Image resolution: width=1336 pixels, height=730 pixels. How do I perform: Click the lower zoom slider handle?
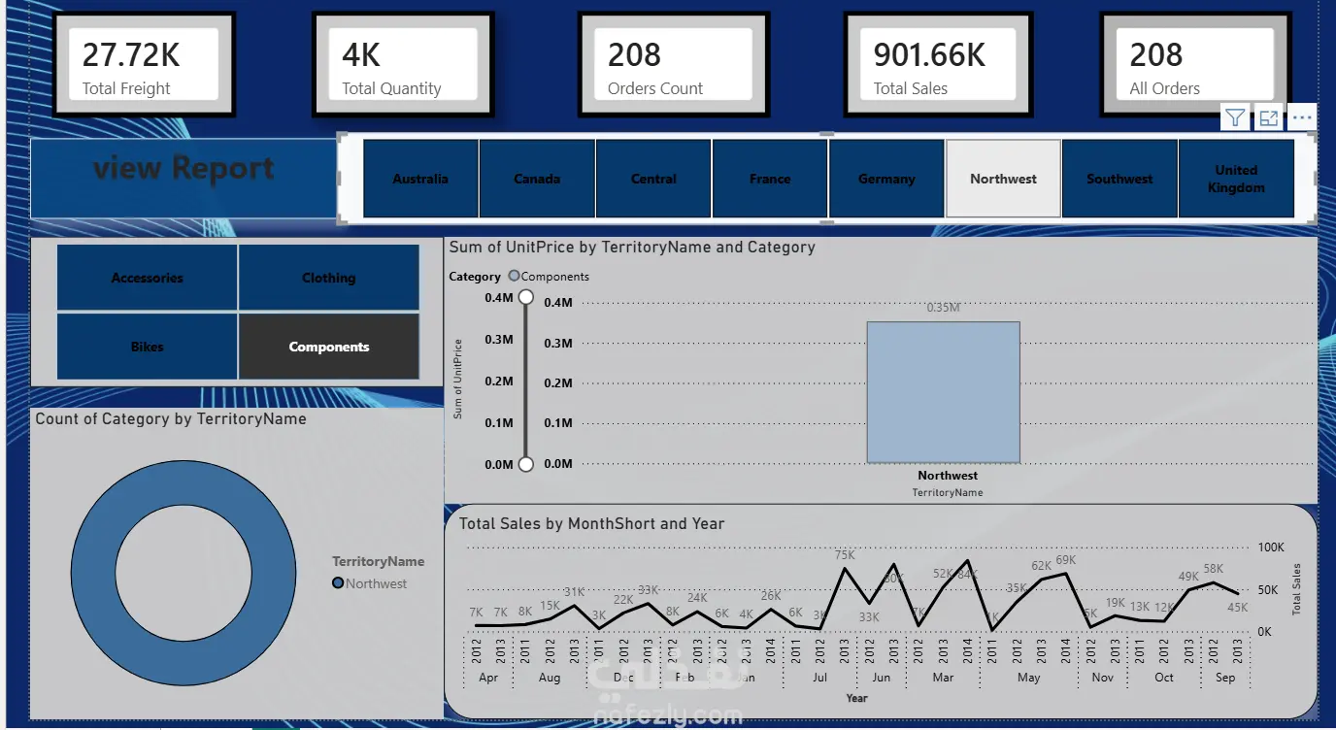coord(526,464)
